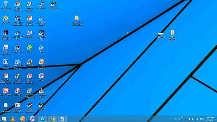Select the Internet Download Manager shortcut
Image resolution: width=217 pixels, height=122 pixels.
18,78
